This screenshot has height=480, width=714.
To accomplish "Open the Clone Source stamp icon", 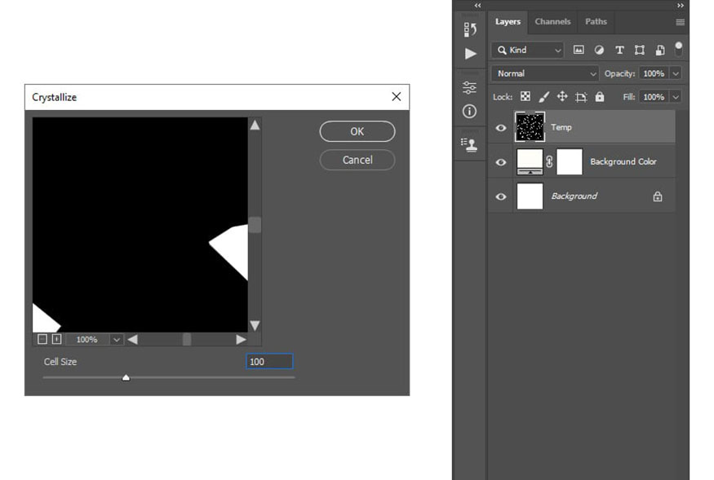I will (469, 144).
